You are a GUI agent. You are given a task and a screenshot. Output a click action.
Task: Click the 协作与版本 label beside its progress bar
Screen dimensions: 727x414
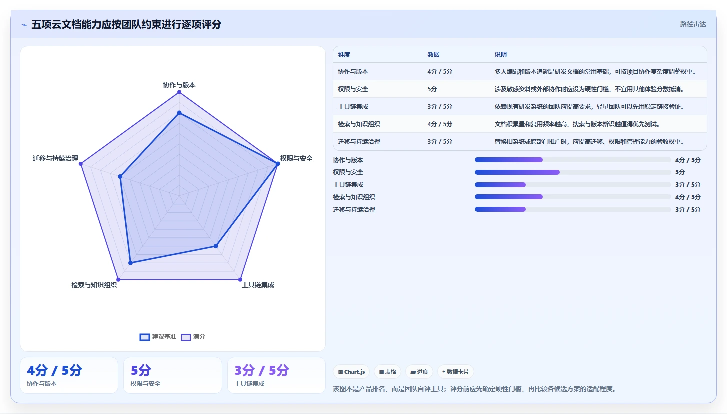348,160
